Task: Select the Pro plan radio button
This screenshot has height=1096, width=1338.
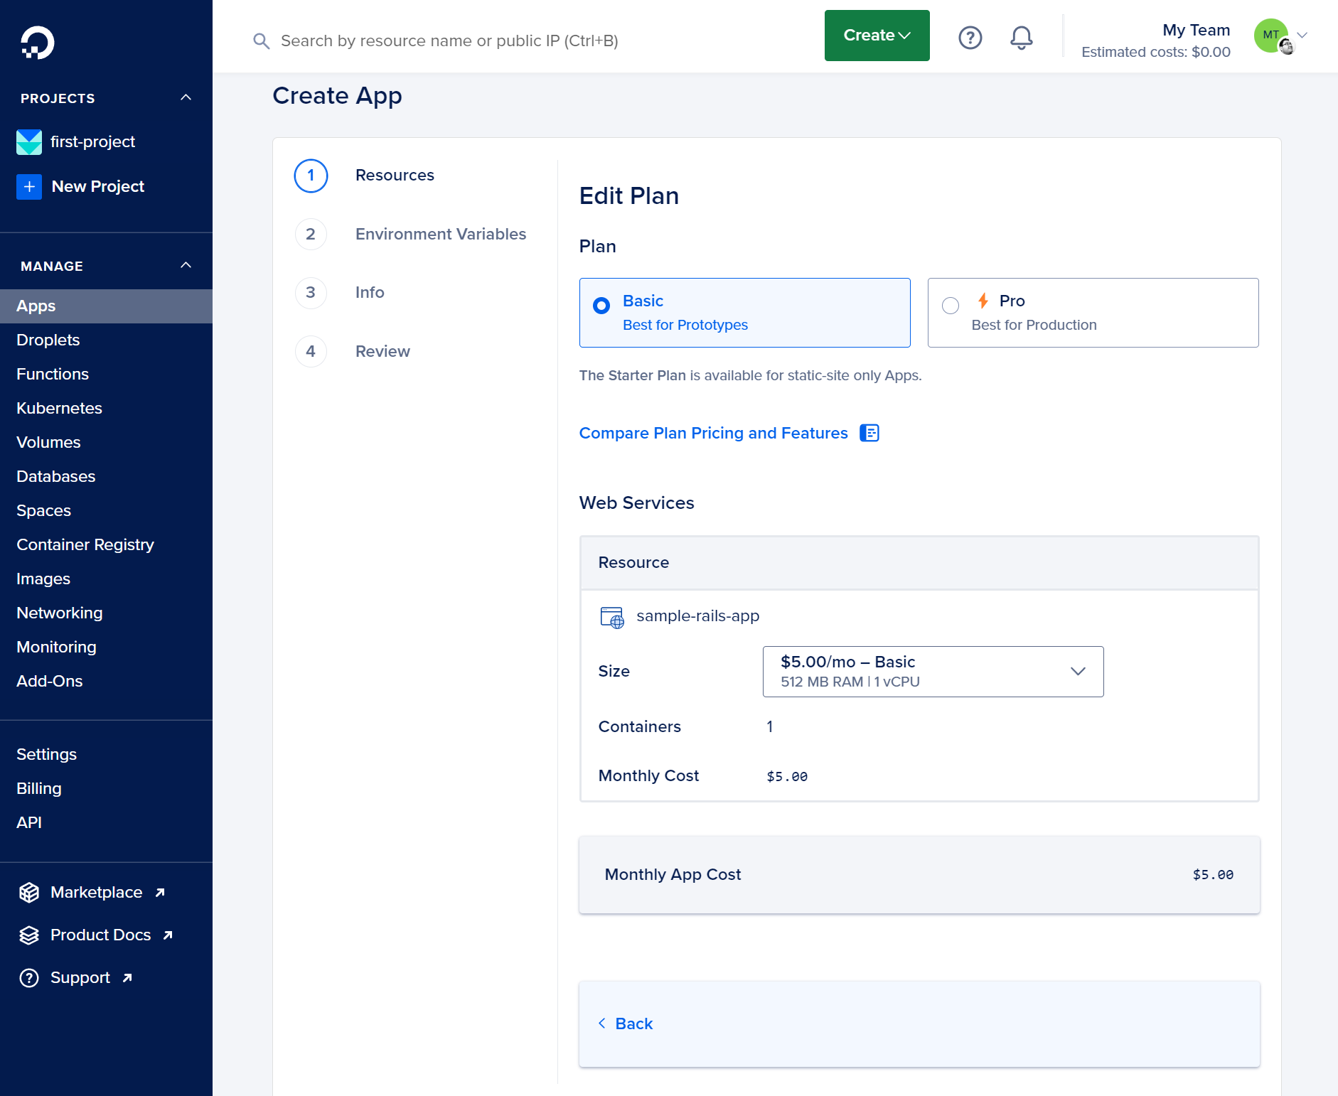Action: tap(951, 306)
